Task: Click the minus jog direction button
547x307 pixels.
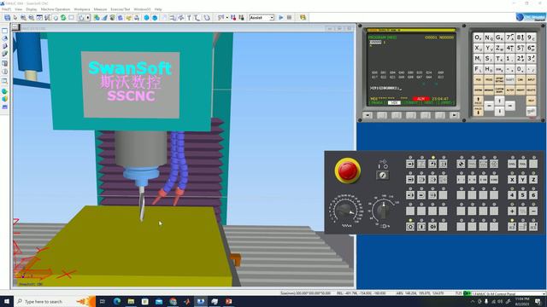Action: [533, 211]
